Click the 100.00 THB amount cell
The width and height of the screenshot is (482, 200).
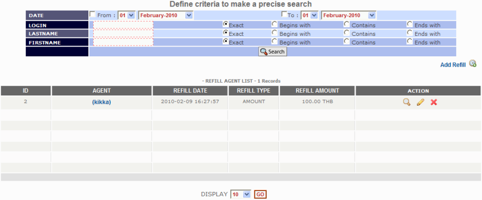pos(317,101)
